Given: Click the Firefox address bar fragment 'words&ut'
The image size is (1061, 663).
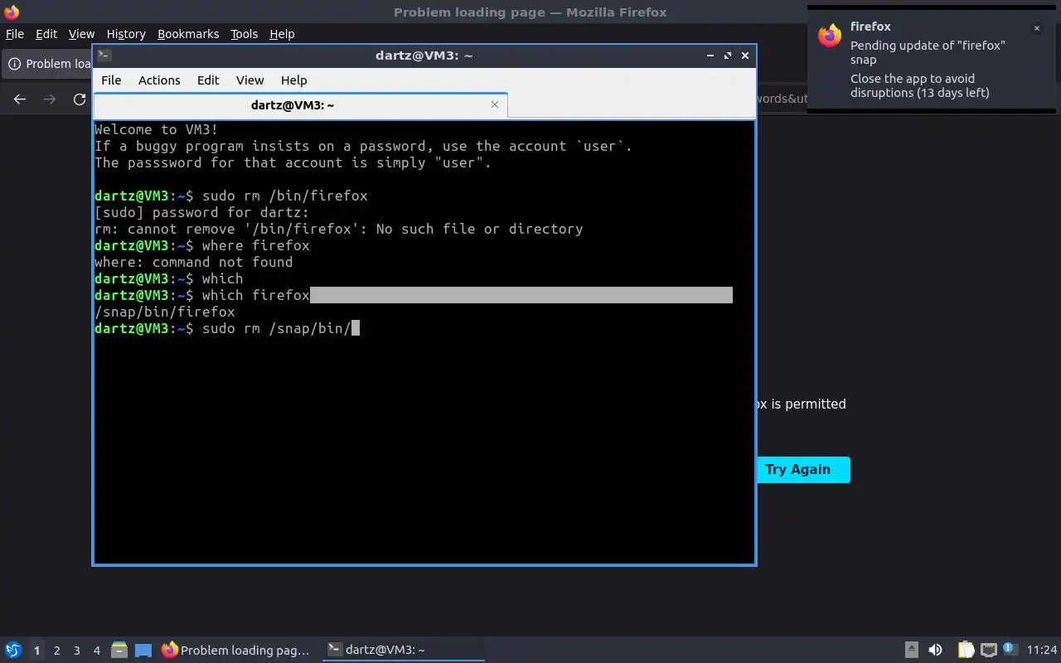Looking at the screenshot, I should [x=781, y=99].
